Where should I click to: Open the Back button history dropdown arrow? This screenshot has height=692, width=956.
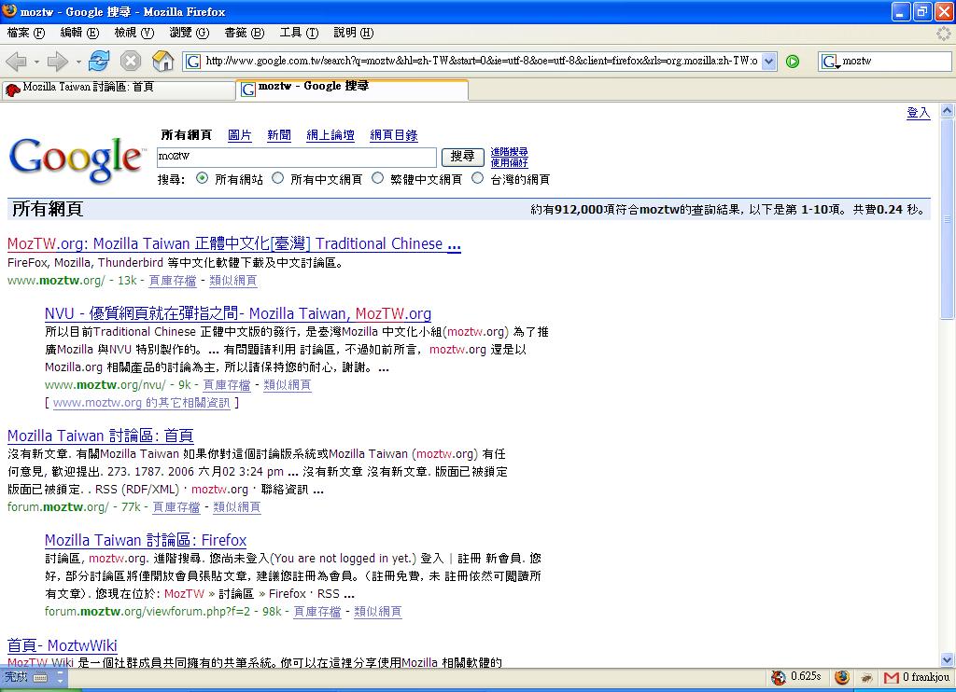pyautogui.click(x=36, y=62)
